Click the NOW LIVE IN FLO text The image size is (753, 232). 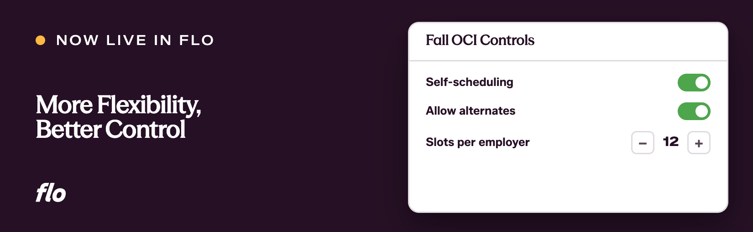135,40
